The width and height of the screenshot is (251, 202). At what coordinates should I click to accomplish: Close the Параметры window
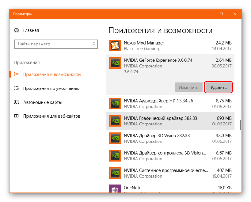234,14
